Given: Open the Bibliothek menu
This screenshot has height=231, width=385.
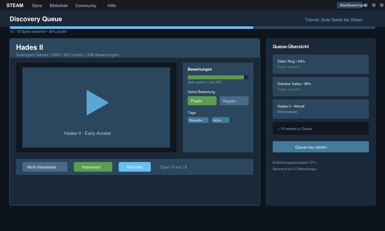Looking at the screenshot, I should (59, 5).
